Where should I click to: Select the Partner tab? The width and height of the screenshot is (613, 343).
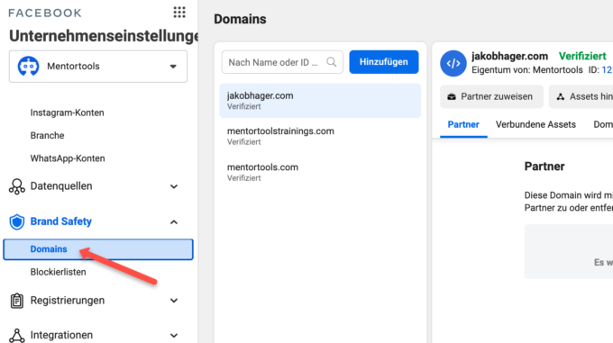point(463,124)
